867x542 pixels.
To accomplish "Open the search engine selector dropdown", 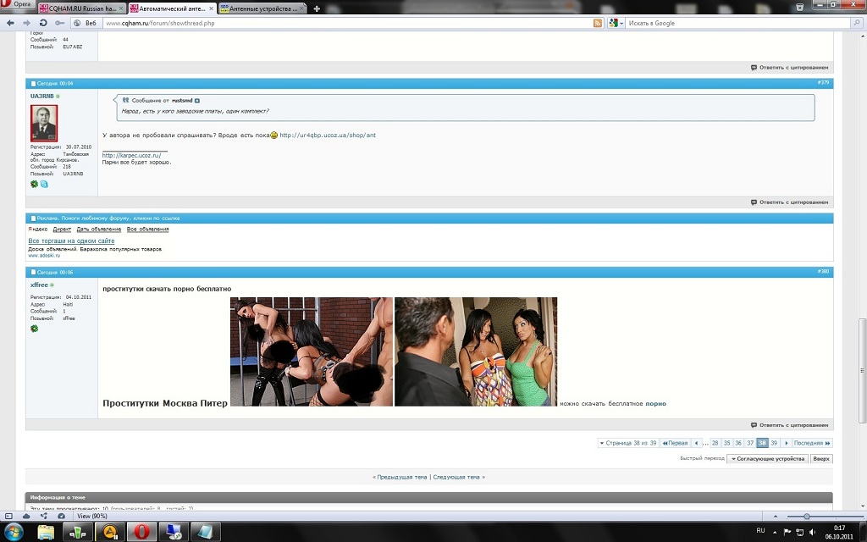I will click(616, 23).
